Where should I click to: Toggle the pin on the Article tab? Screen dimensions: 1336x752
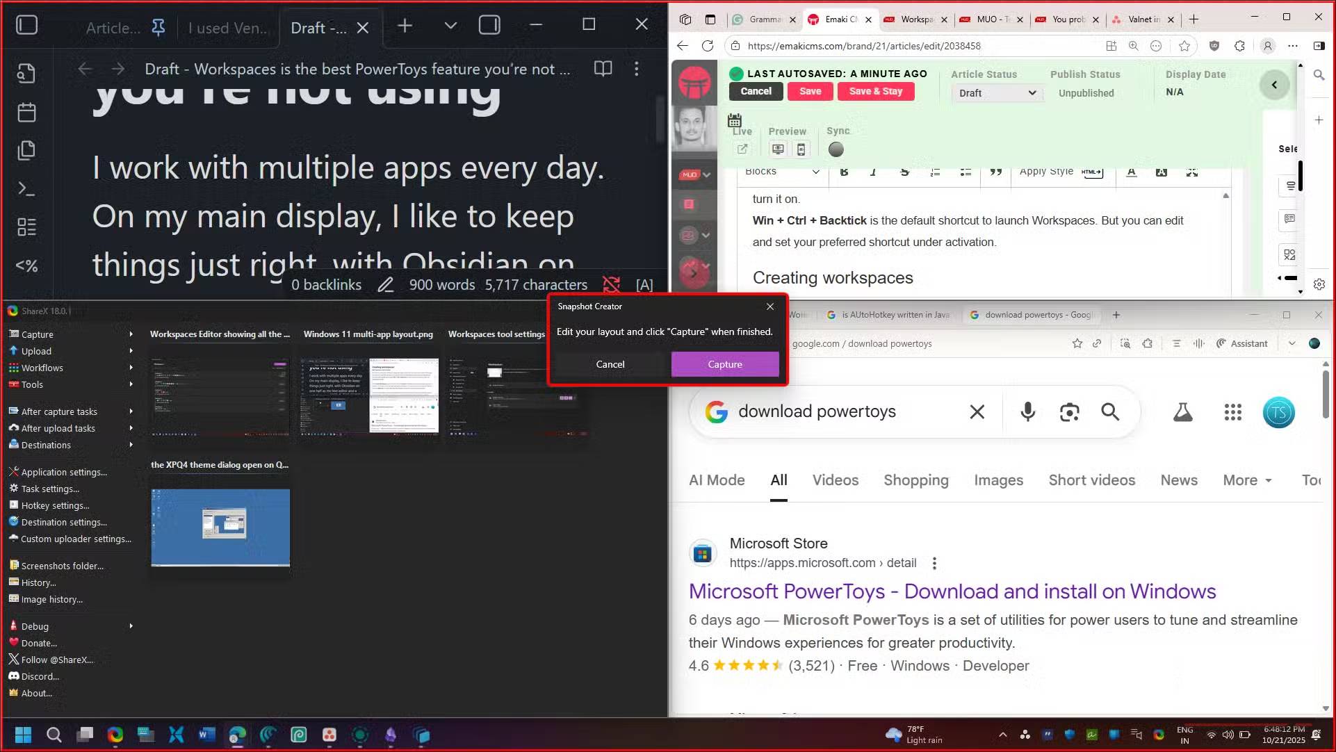tap(158, 27)
